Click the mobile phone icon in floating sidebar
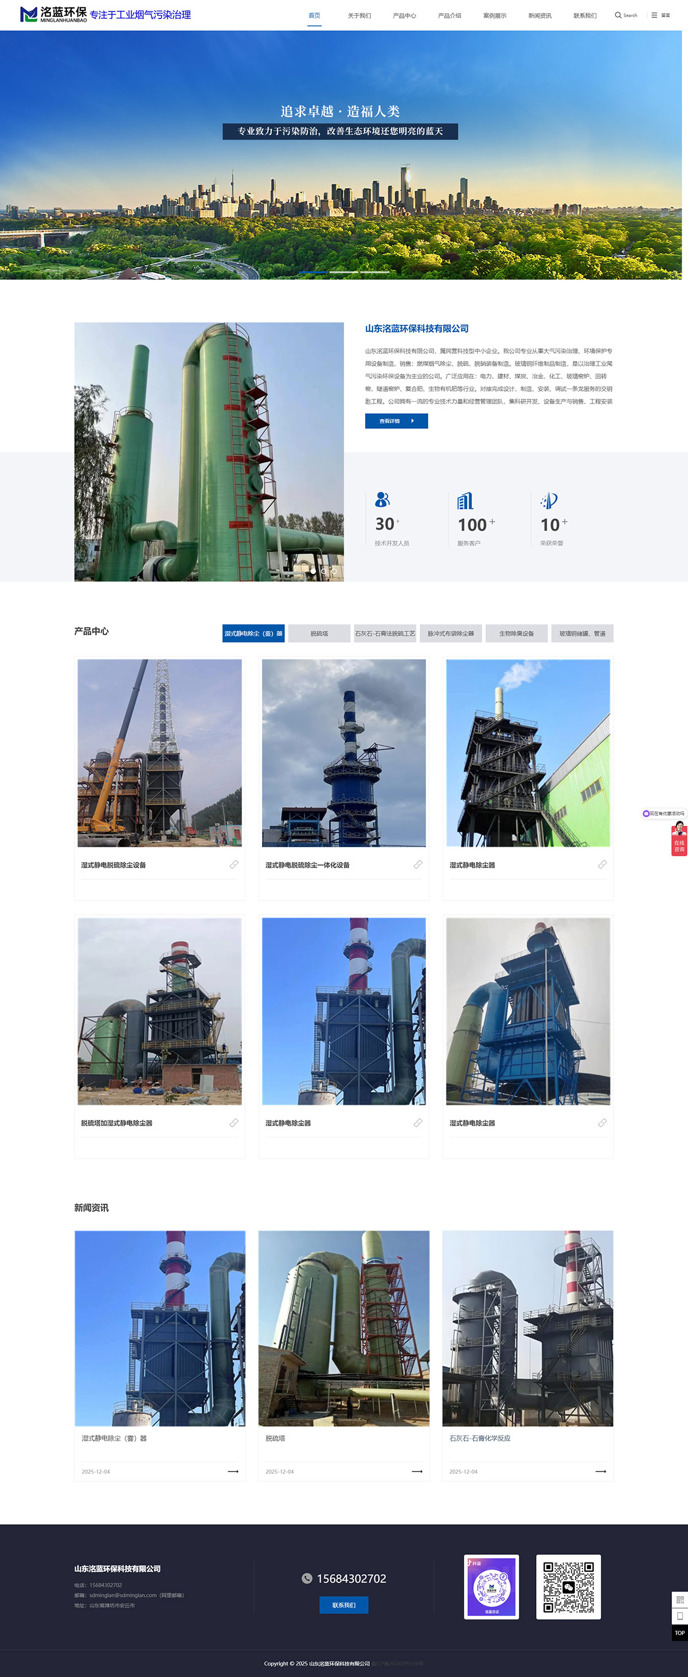Image resolution: width=688 pixels, height=1677 pixels. click(679, 1616)
